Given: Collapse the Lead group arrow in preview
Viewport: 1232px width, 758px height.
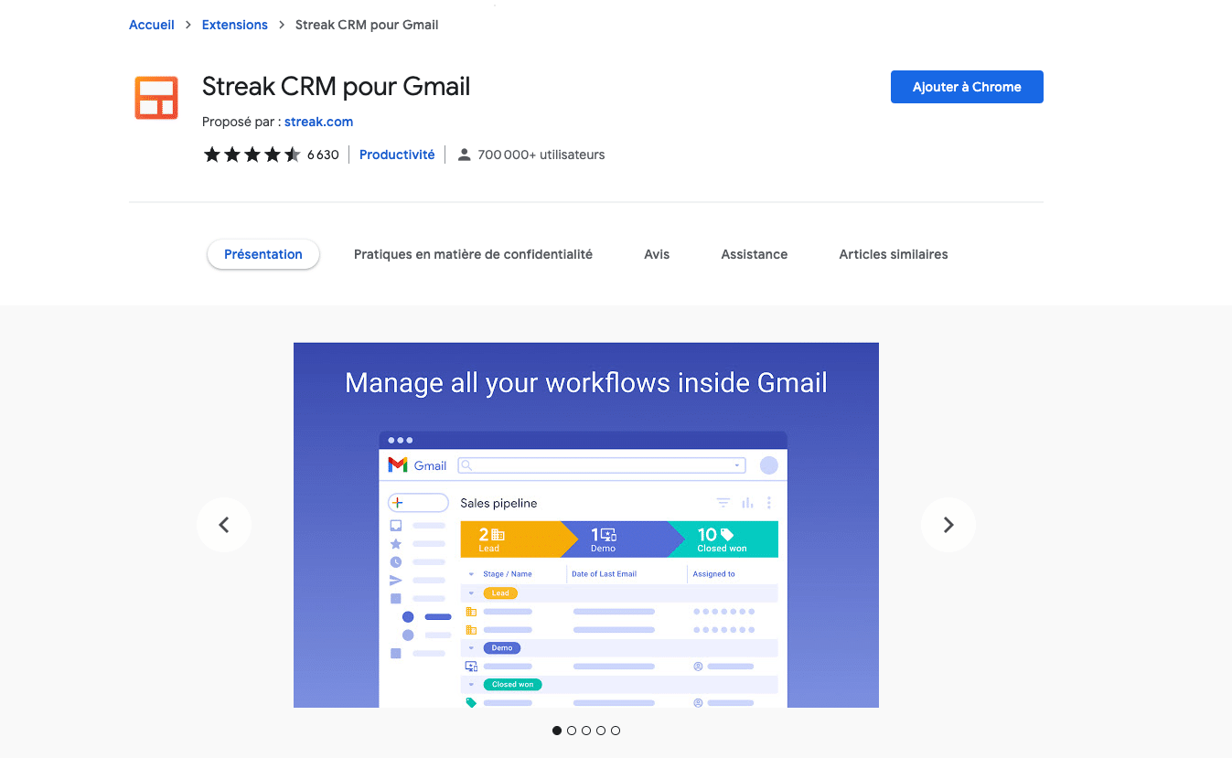Looking at the screenshot, I should pos(472,593).
